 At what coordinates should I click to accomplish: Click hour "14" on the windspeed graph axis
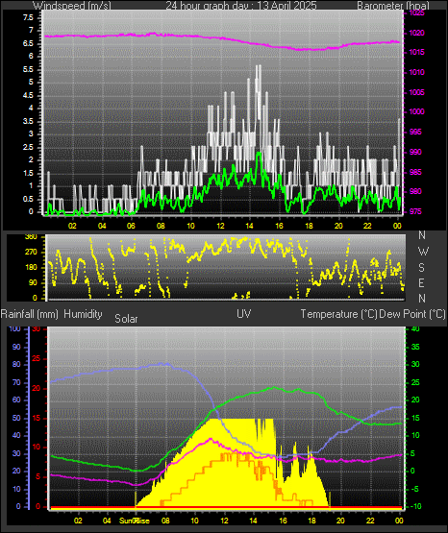(x=250, y=226)
